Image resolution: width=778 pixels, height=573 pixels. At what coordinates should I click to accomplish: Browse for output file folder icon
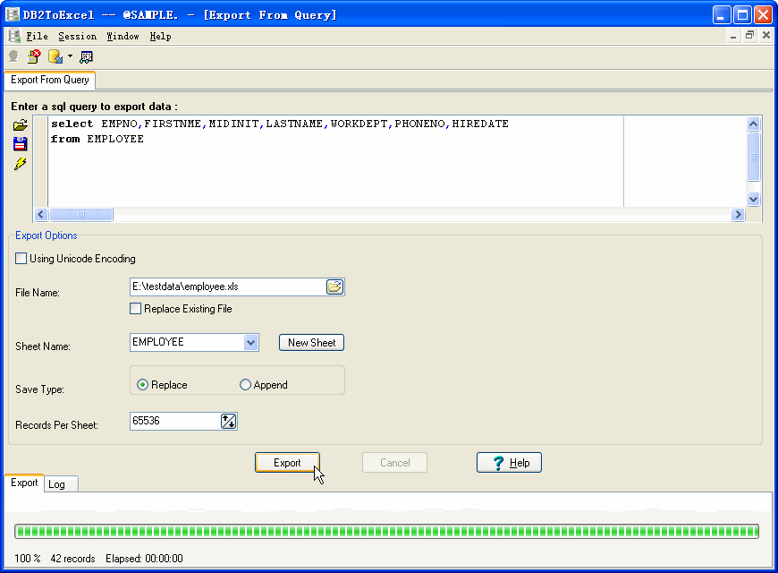[x=335, y=286]
